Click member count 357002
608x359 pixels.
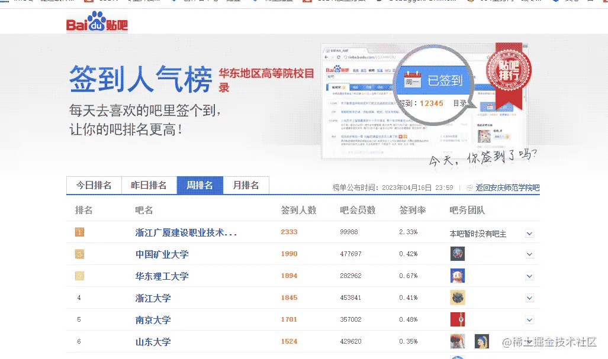click(350, 319)
